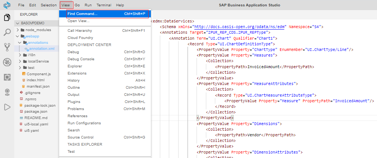
Task: Open the Explorer files icon in activity bar
Action: coord(7,18)
